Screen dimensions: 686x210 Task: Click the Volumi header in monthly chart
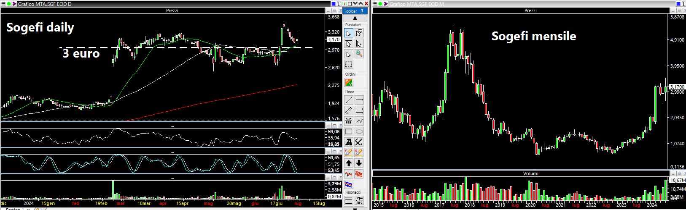[530, 173]
